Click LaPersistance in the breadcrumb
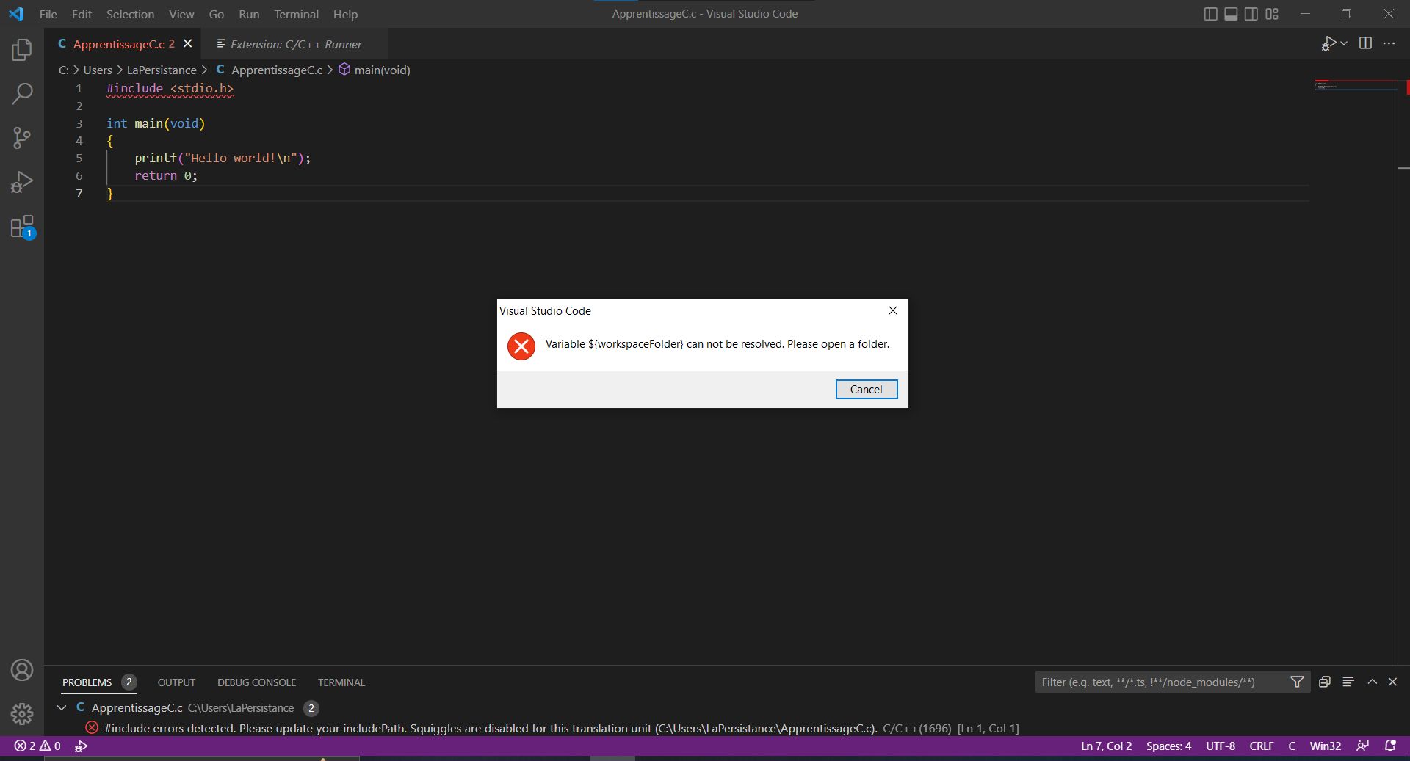1410x761 pixels. point(162,70)
